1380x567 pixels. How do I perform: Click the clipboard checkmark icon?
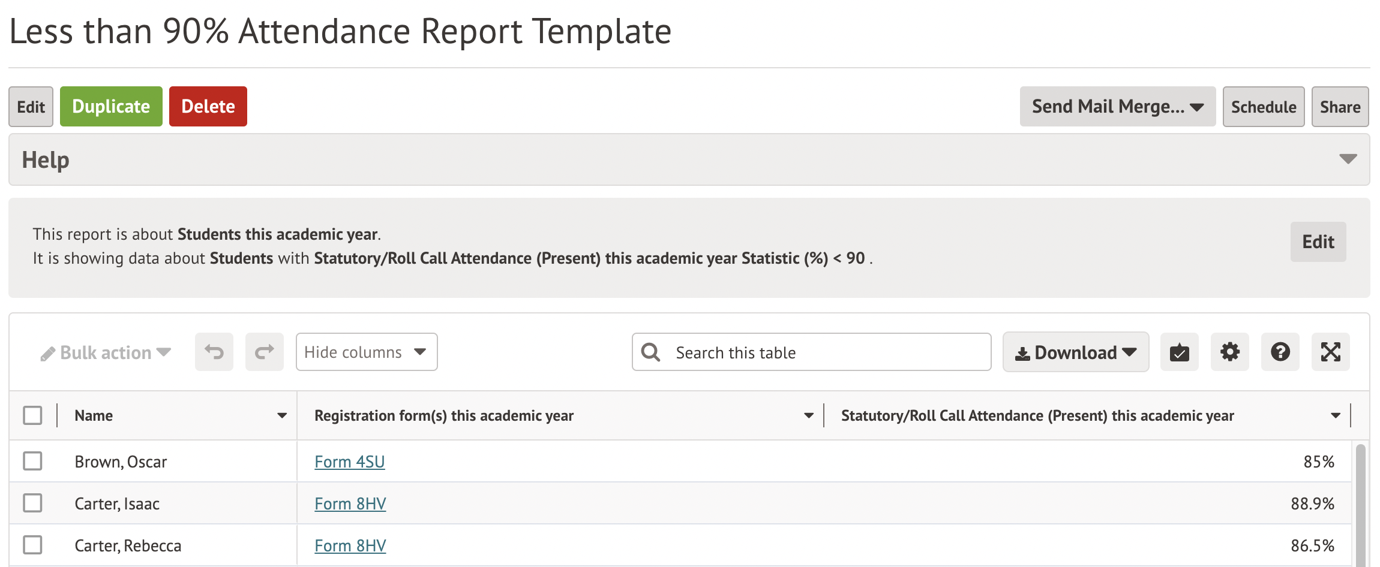(x=1179, y=352)
